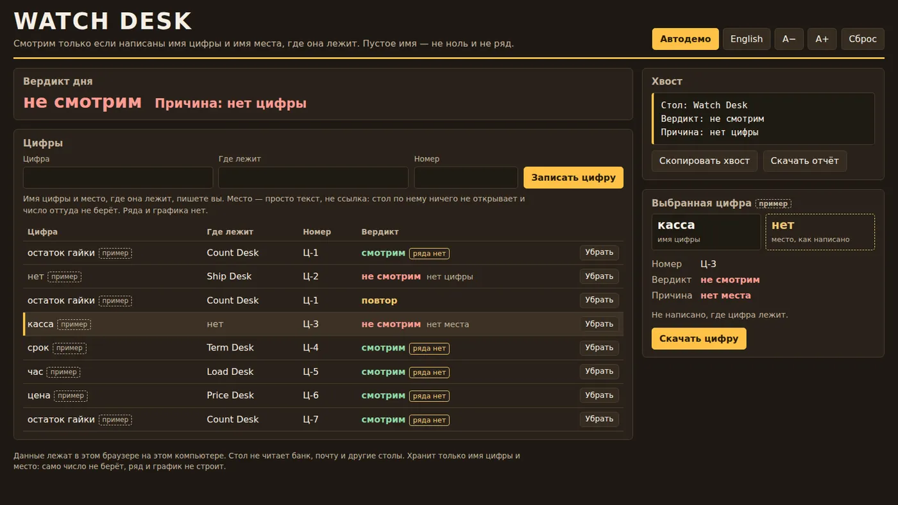Remove the срок Term Desk row
This screenshot has width=898, height=505.
[599, 348]
